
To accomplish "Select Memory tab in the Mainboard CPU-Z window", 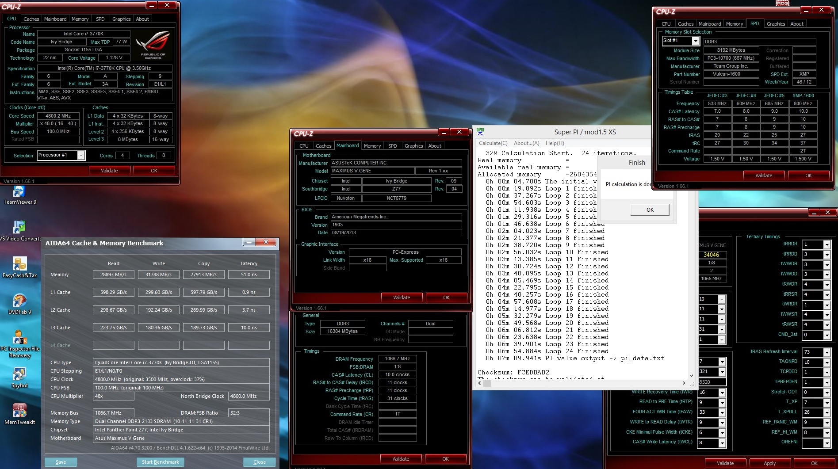I will pyautogui.click(x=372, y=146).
